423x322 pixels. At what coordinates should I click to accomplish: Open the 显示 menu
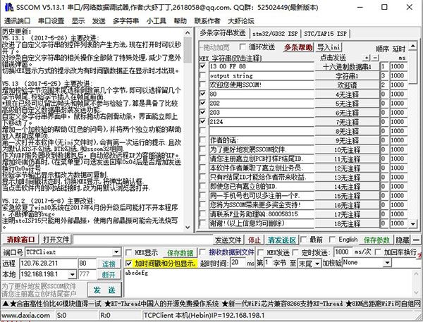pos(78,20)
